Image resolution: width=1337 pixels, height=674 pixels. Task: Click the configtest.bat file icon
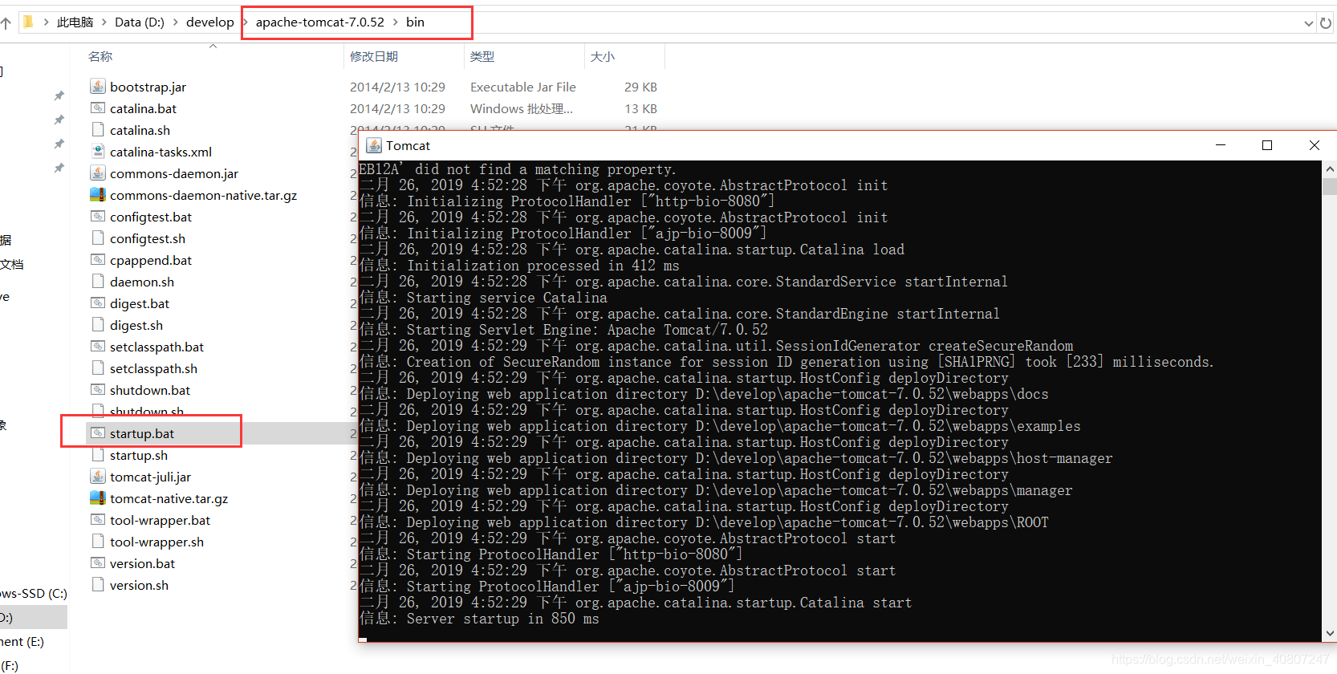(x=98, y=217)
